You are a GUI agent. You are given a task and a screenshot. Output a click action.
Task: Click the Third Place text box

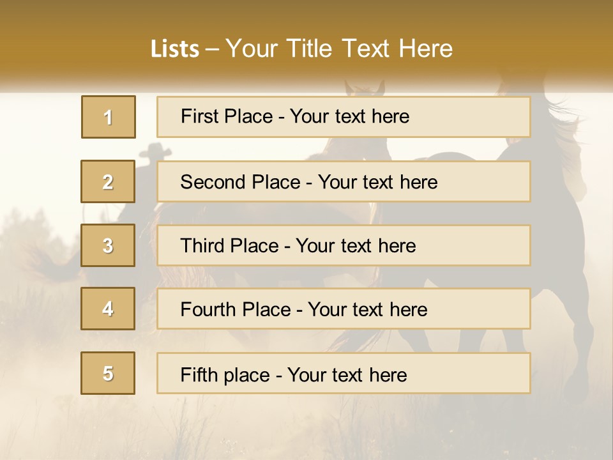click(343, 245)
